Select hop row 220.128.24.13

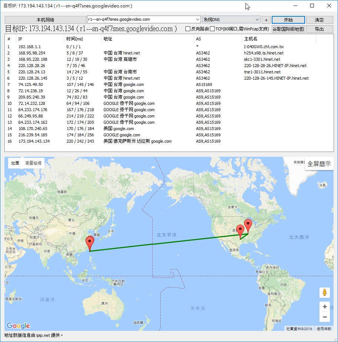[x=169, y=72]
